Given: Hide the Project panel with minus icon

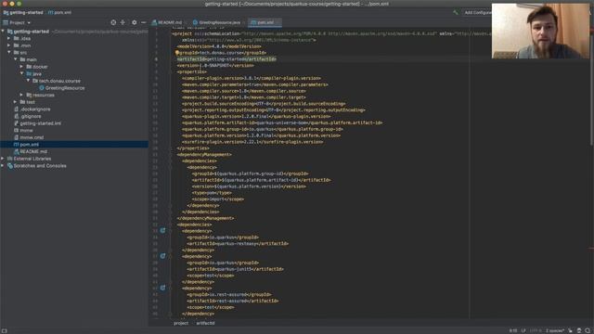Looking at the screenshot, I should pyautogui.click(x=143, y=22).
